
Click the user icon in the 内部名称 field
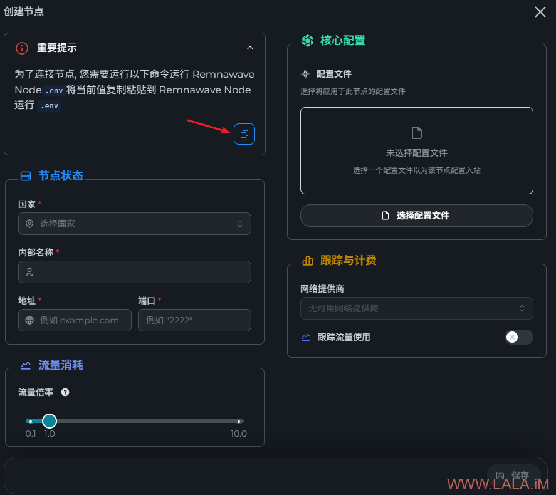[30, 272]
